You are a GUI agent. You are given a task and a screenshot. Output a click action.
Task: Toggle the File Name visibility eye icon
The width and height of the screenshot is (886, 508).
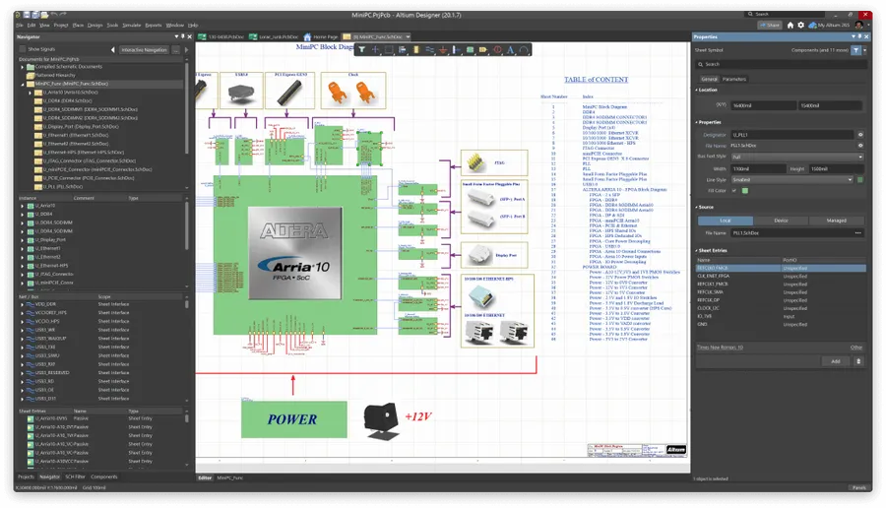(x=860, y=146)
